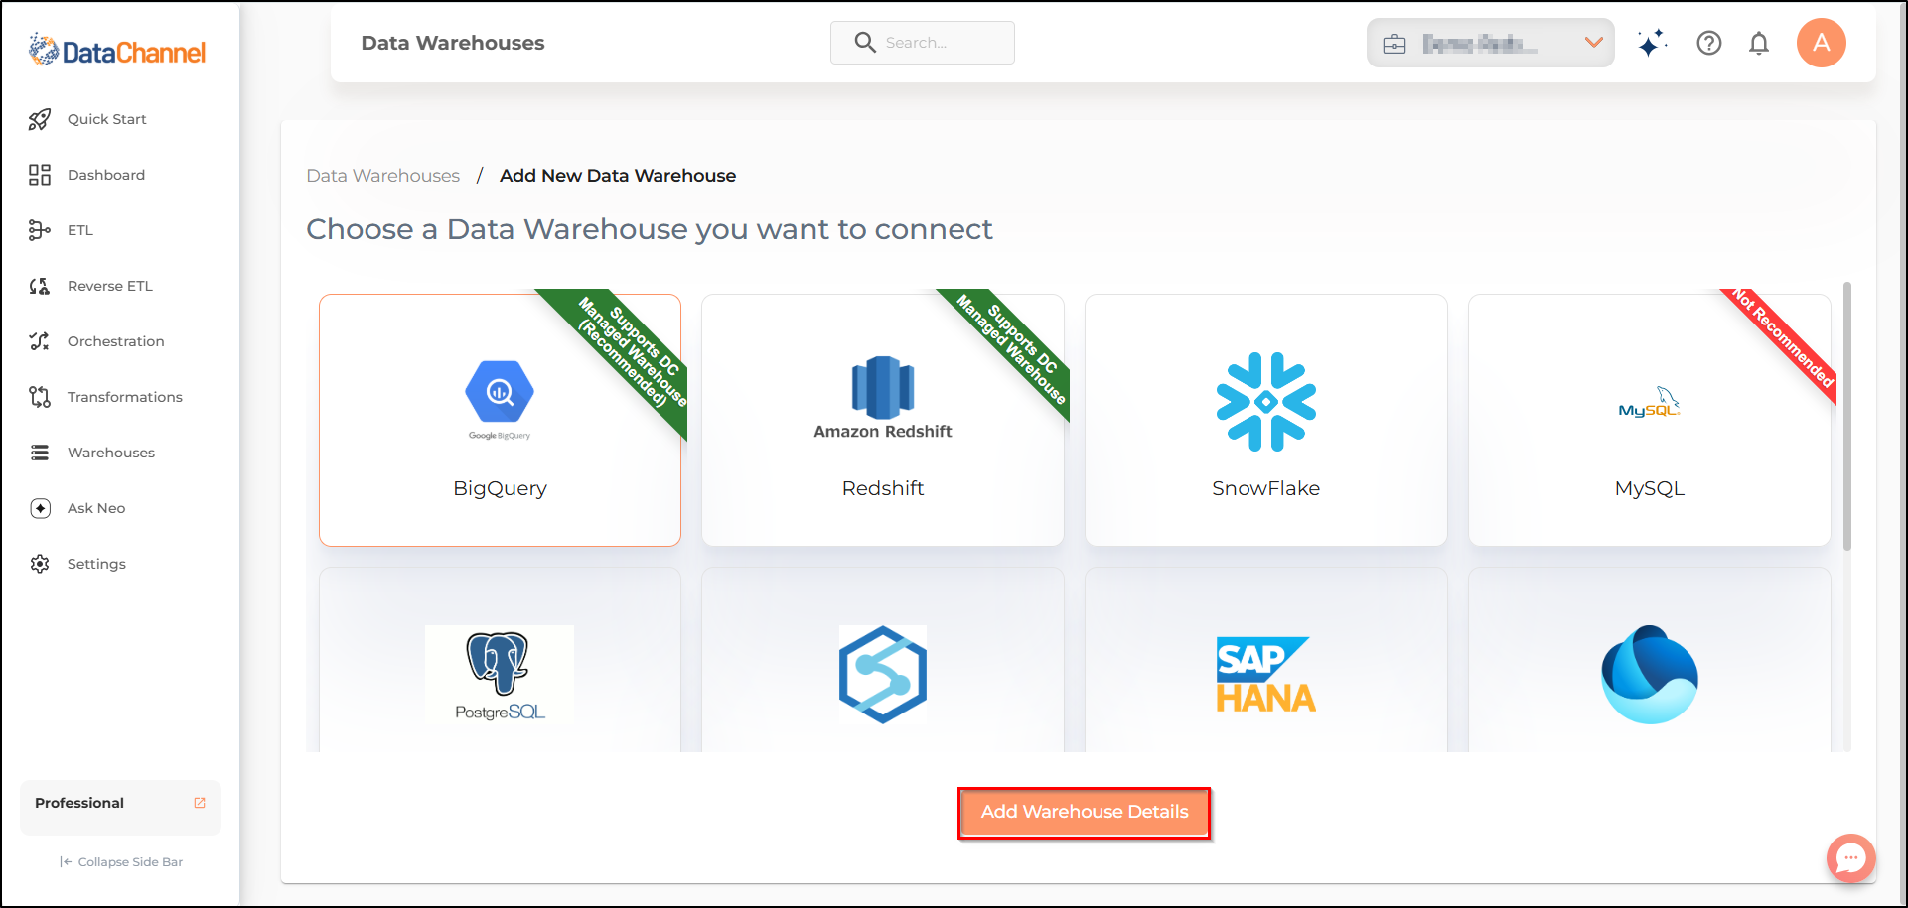Open the chat support bubble
1908x908 pixels.
(x=1850, y=857)
